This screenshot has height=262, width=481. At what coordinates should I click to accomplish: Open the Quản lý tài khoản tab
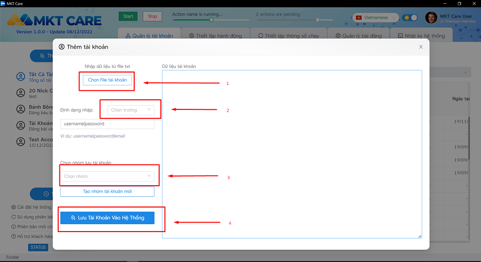click(149, 36)
